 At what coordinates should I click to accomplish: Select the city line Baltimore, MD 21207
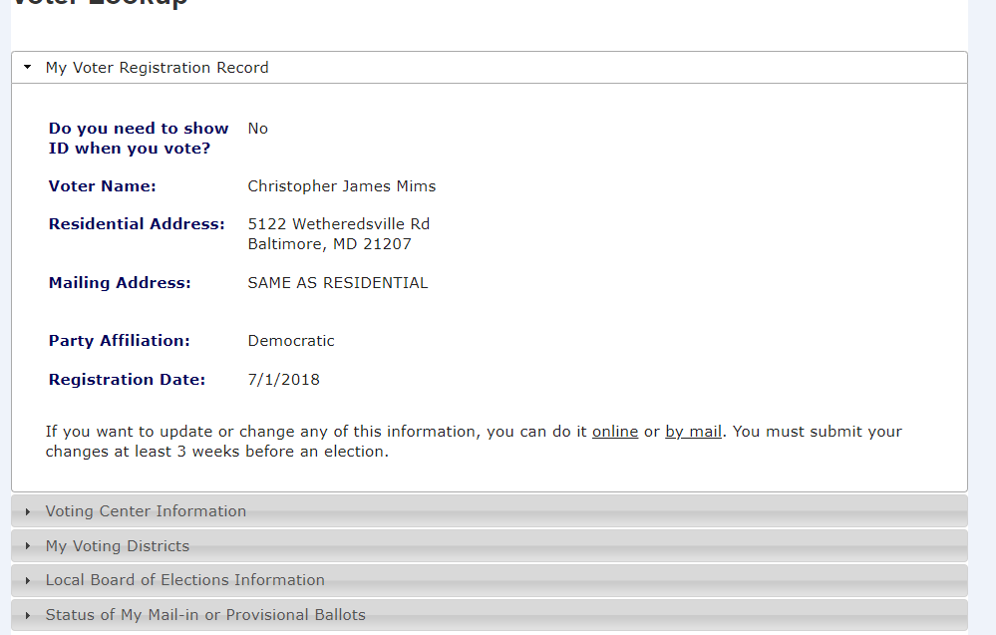[330, 244]
